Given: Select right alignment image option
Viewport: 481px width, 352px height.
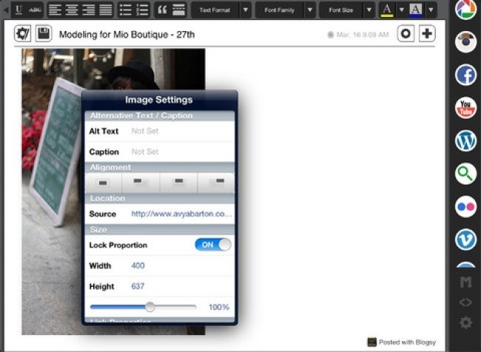Looking at the screenshot, I should [216, 183].
